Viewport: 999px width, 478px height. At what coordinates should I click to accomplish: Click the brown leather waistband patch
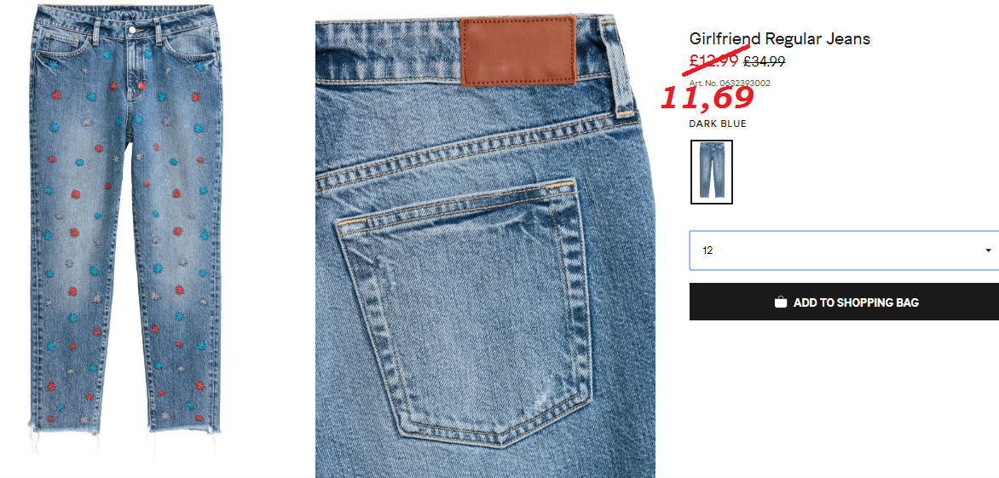[518, 51]
